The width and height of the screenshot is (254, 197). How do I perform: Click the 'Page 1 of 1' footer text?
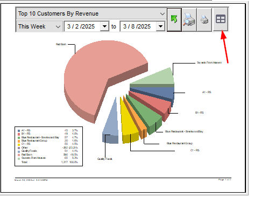pos(224,180)
